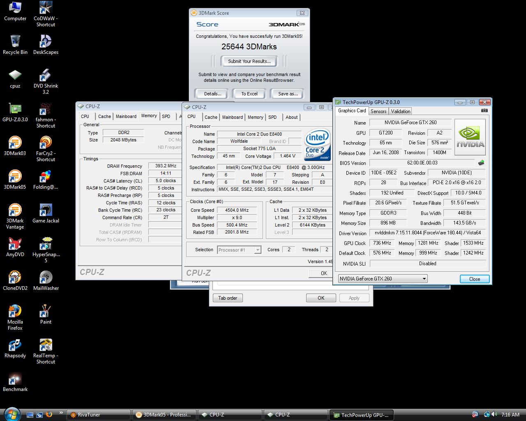Select the fahmon shortcut icon
The width and height of the screenshot is (526, 421).
pos(46,116)
